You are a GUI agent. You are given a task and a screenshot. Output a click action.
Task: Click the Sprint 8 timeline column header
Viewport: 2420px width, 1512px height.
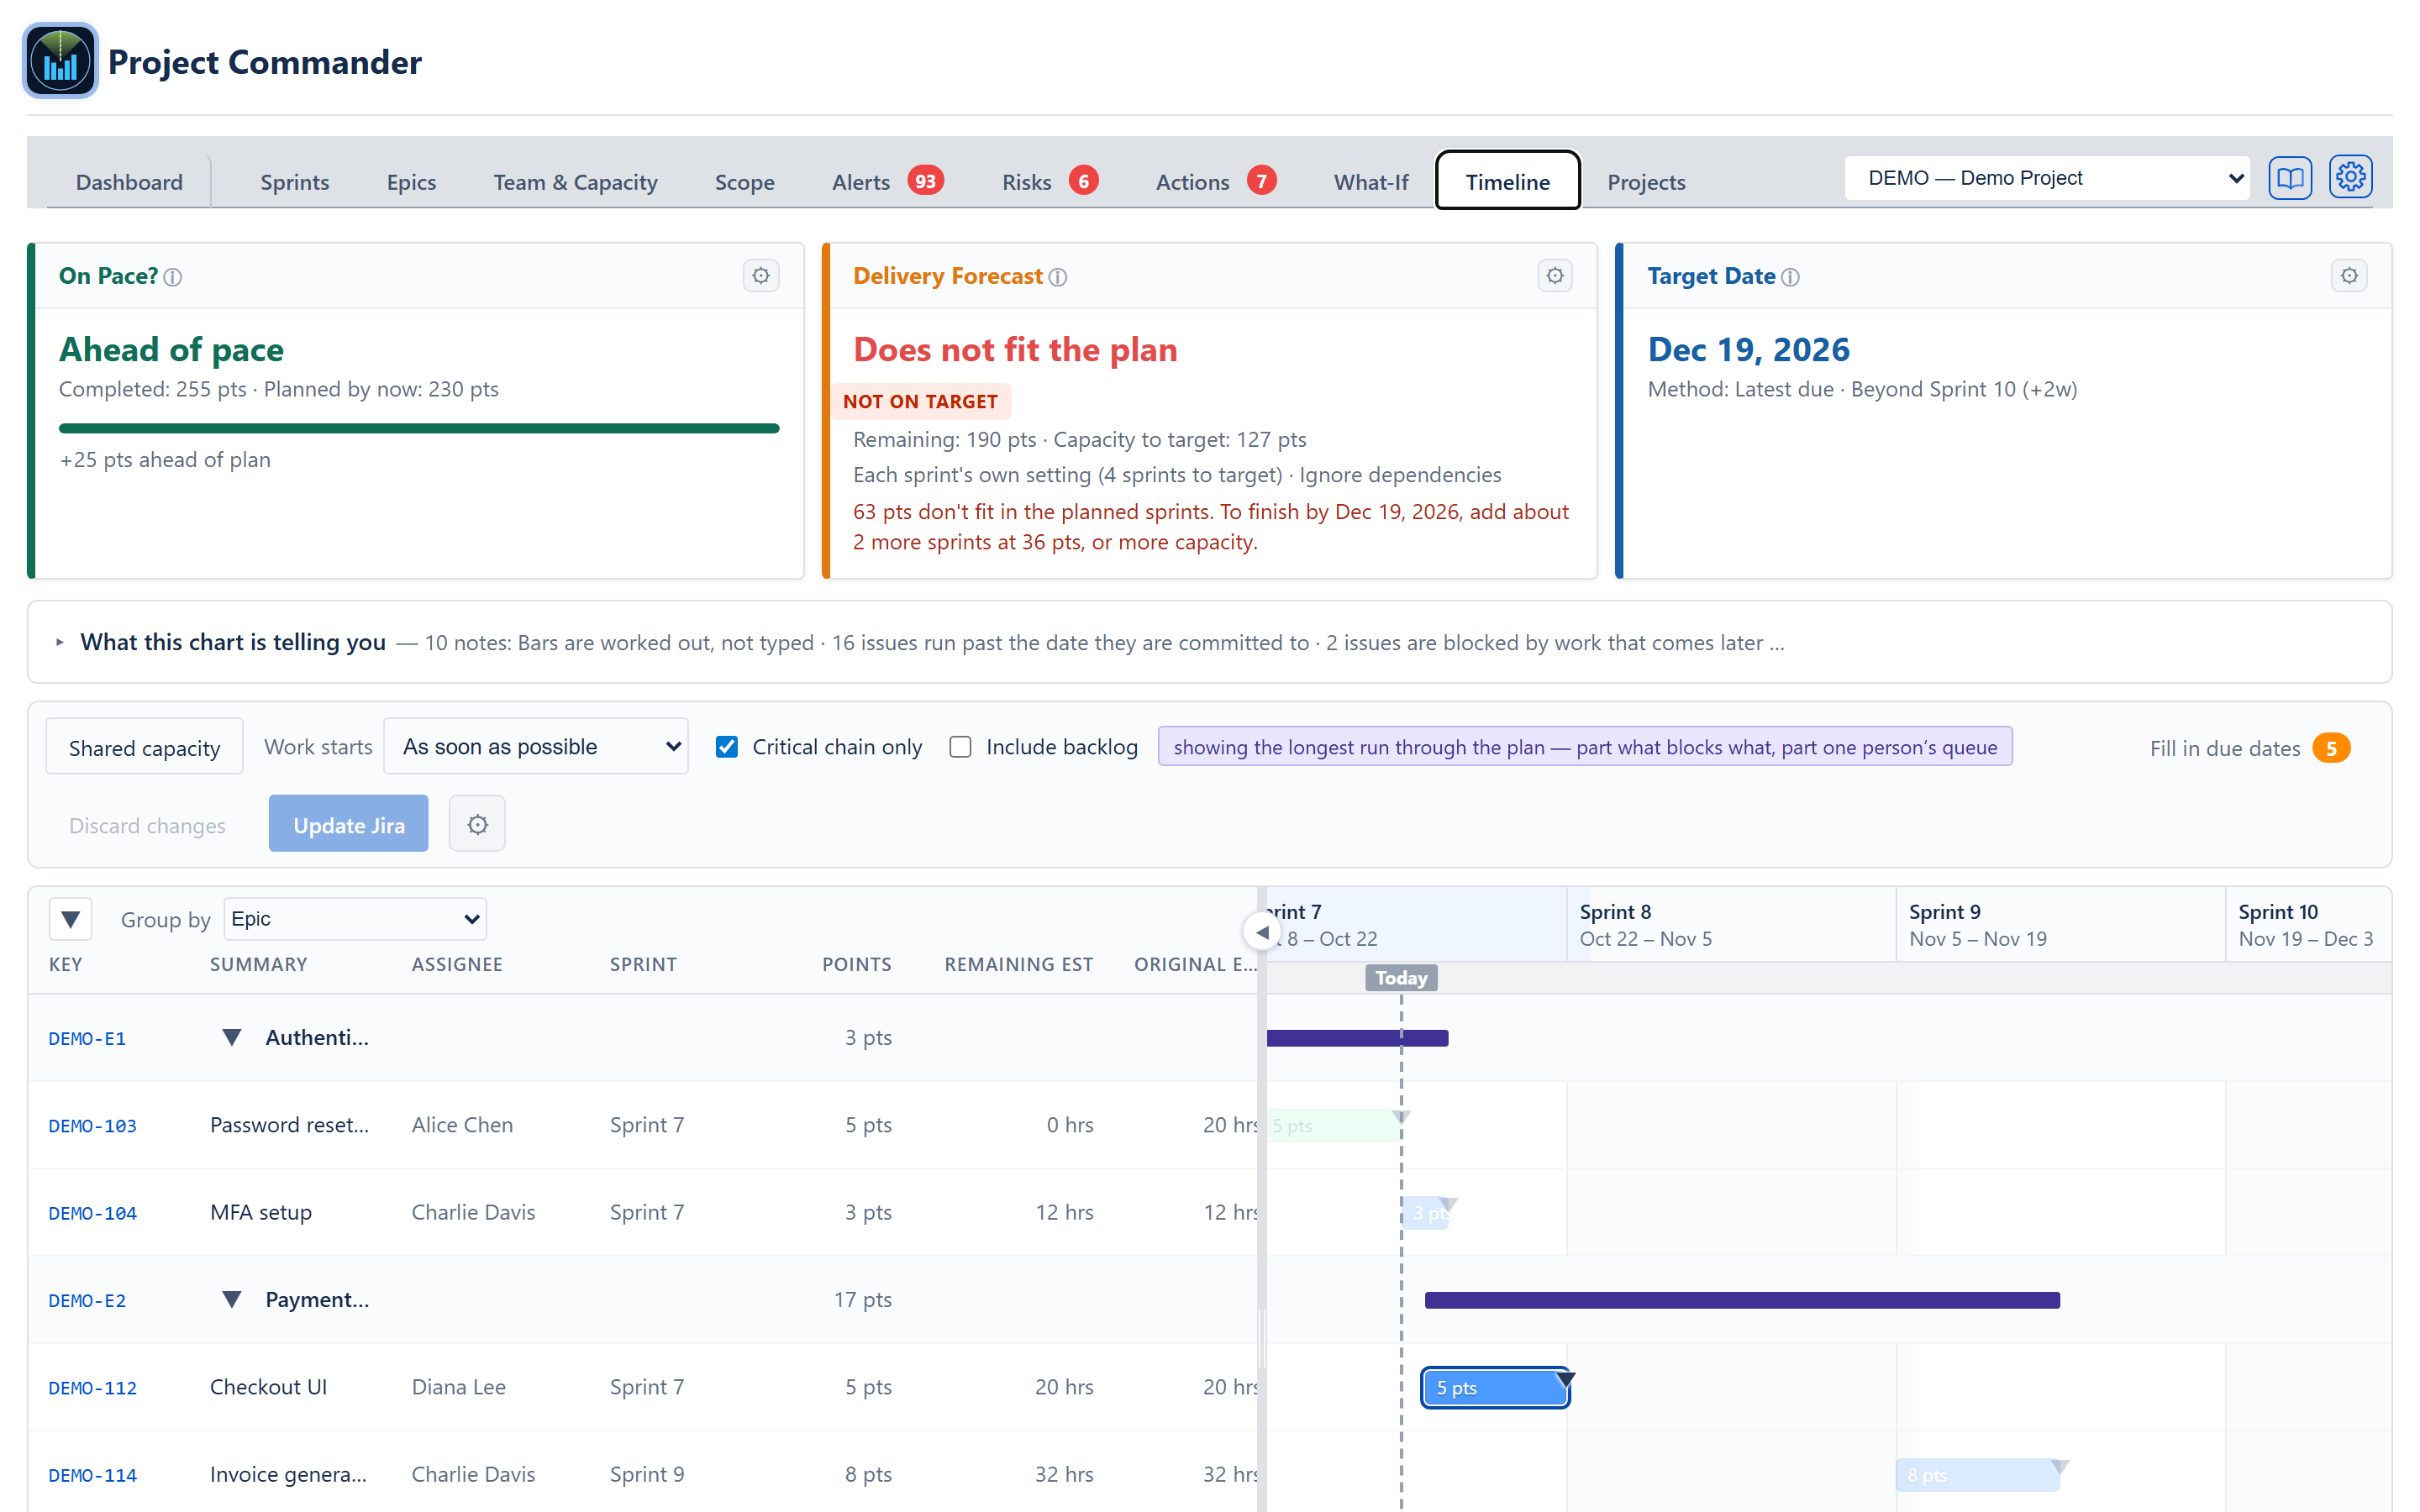(1730, 924)
